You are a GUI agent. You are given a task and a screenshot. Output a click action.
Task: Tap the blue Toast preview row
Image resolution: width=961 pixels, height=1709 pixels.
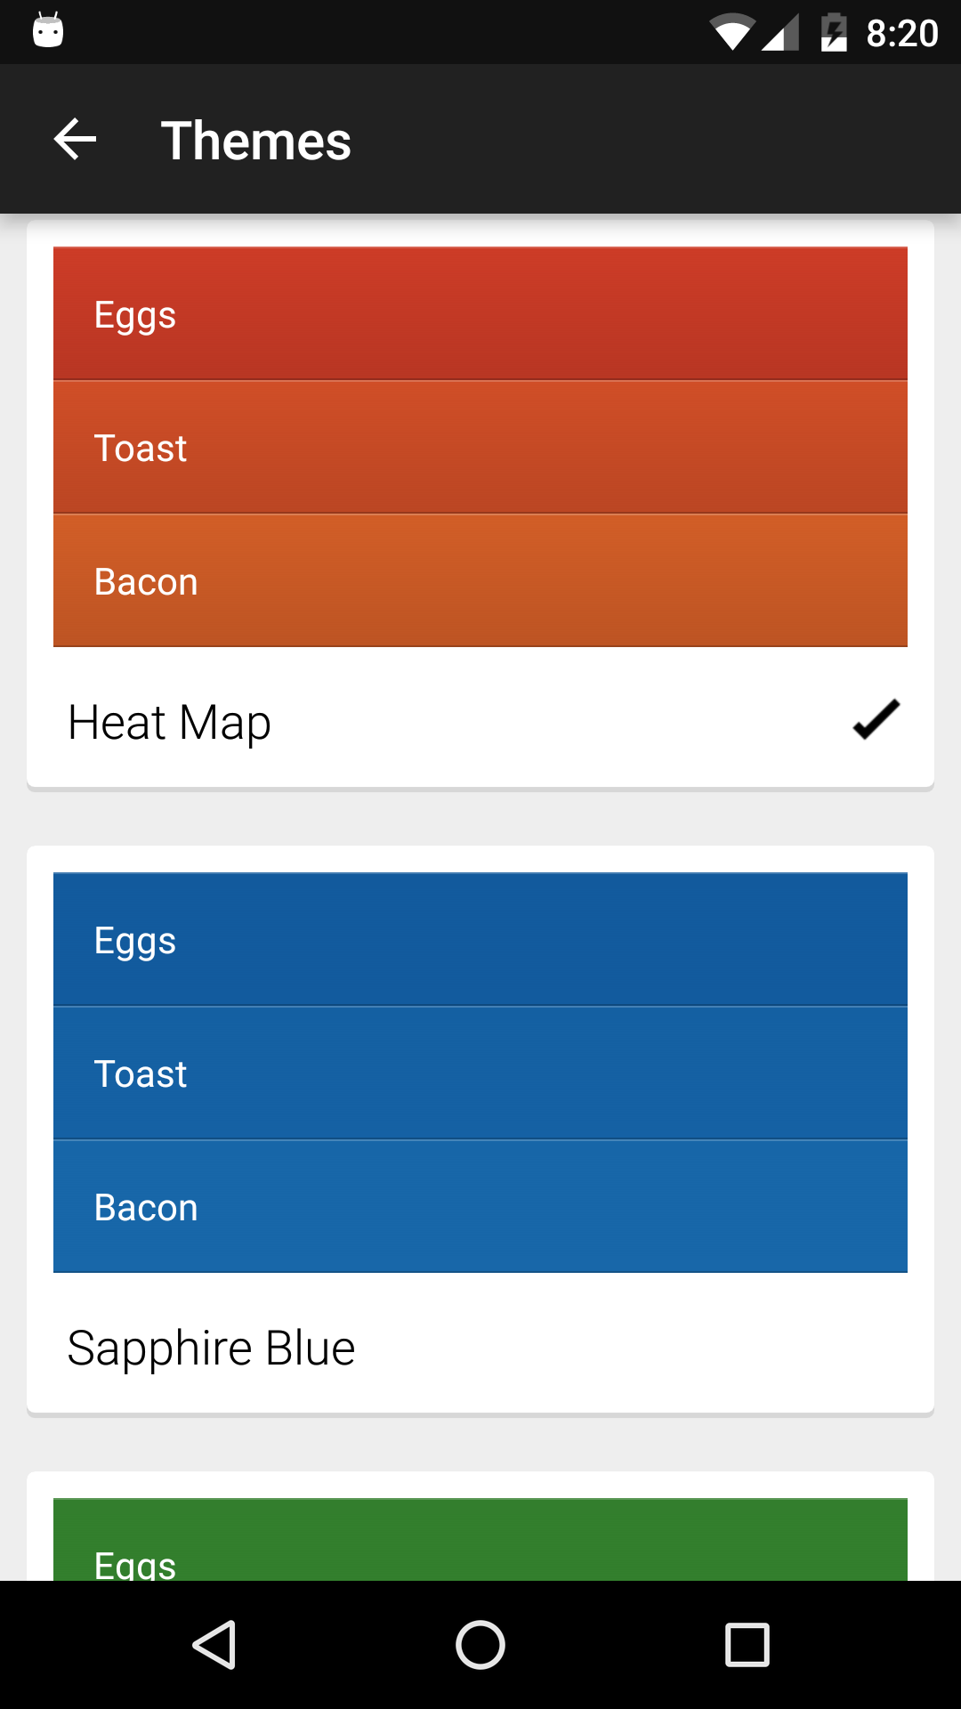tap(480, 1073)
